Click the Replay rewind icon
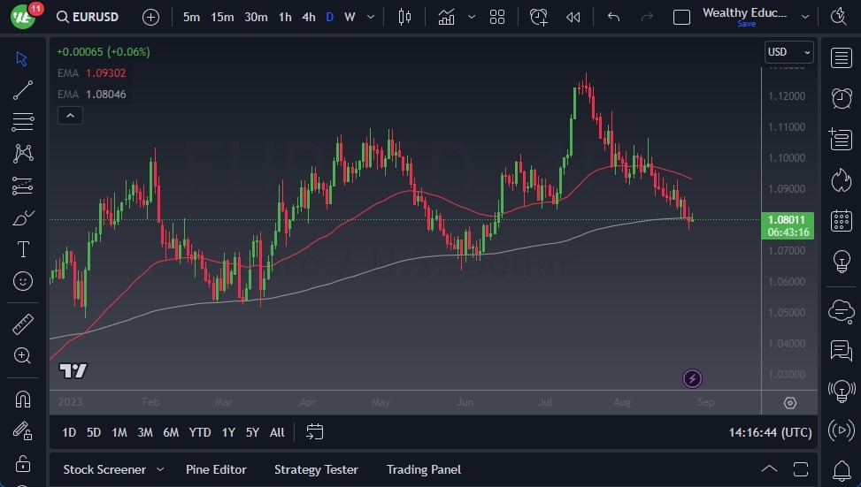 pos(573,17)
